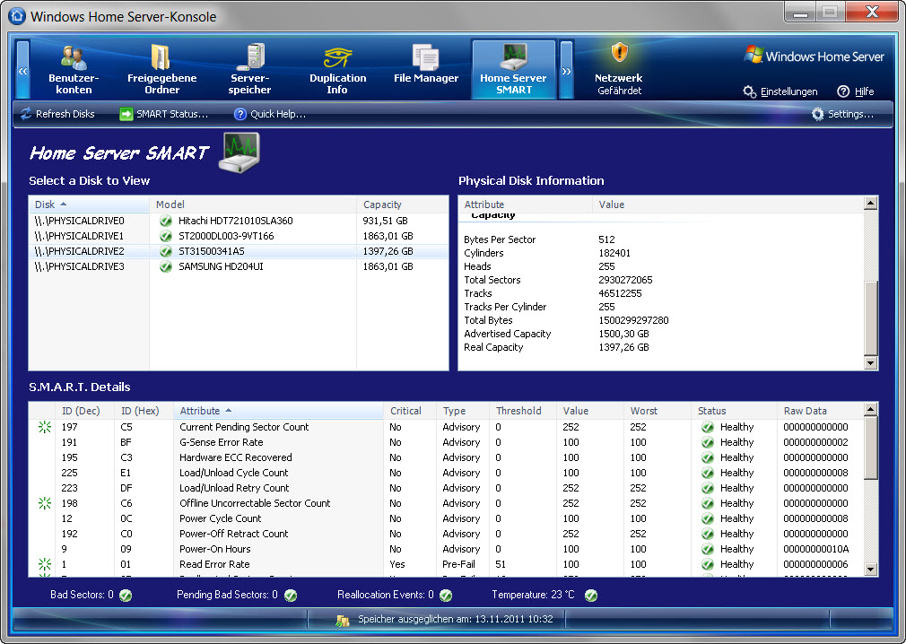Image resolution: width=906 pixels, height=644 pixels.
Task: Click the star icon for Read Error Rate
Action: [x=45, y=564]
